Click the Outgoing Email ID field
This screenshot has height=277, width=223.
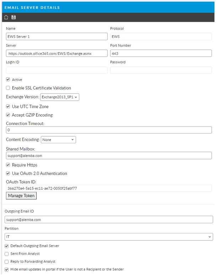click(x=109, y=220)
